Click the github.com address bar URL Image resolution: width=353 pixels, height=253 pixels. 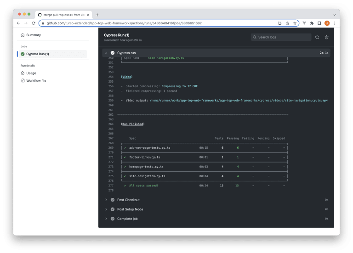124,23
